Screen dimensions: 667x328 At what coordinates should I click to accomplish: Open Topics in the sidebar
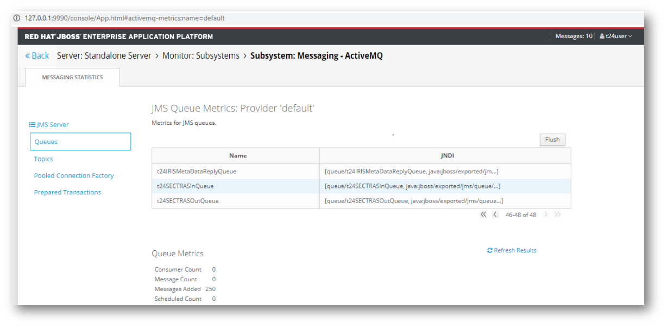[43, 159]
